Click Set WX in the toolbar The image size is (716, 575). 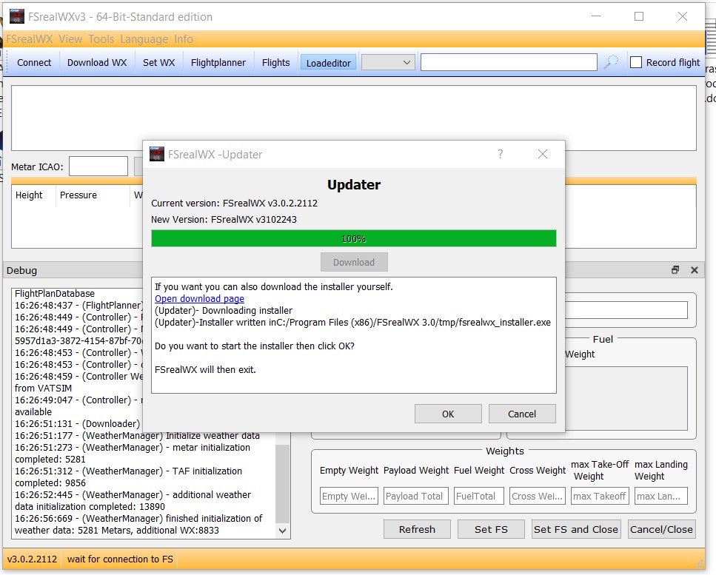click(x=159, y=62)
